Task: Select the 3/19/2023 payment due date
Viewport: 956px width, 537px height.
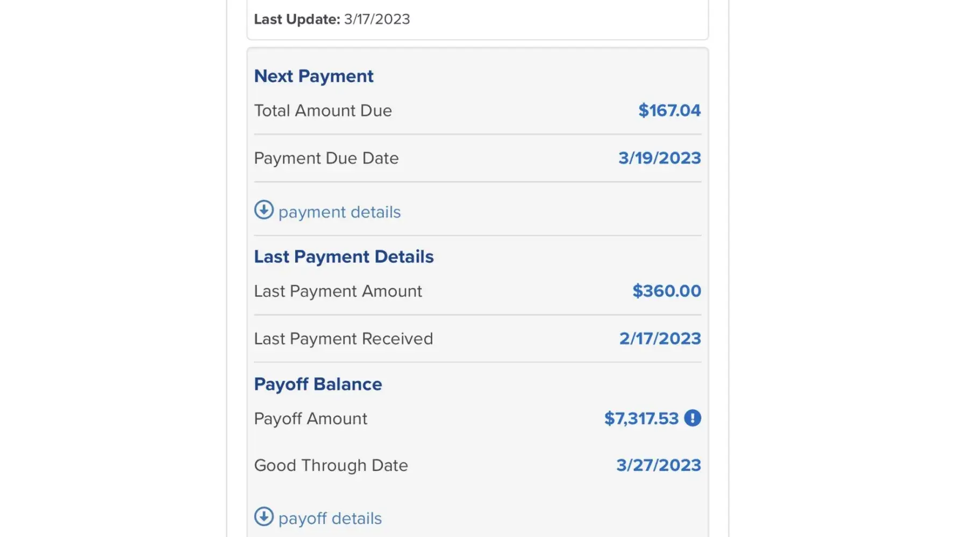Action: (659, 158)
